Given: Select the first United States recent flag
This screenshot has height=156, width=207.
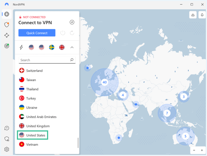Looking at the screenshot, I should (x=31, y=47).
